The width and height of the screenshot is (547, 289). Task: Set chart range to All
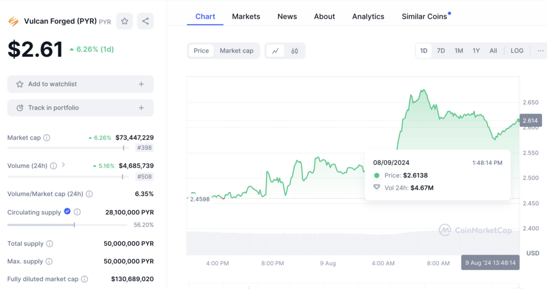[493, 51]
